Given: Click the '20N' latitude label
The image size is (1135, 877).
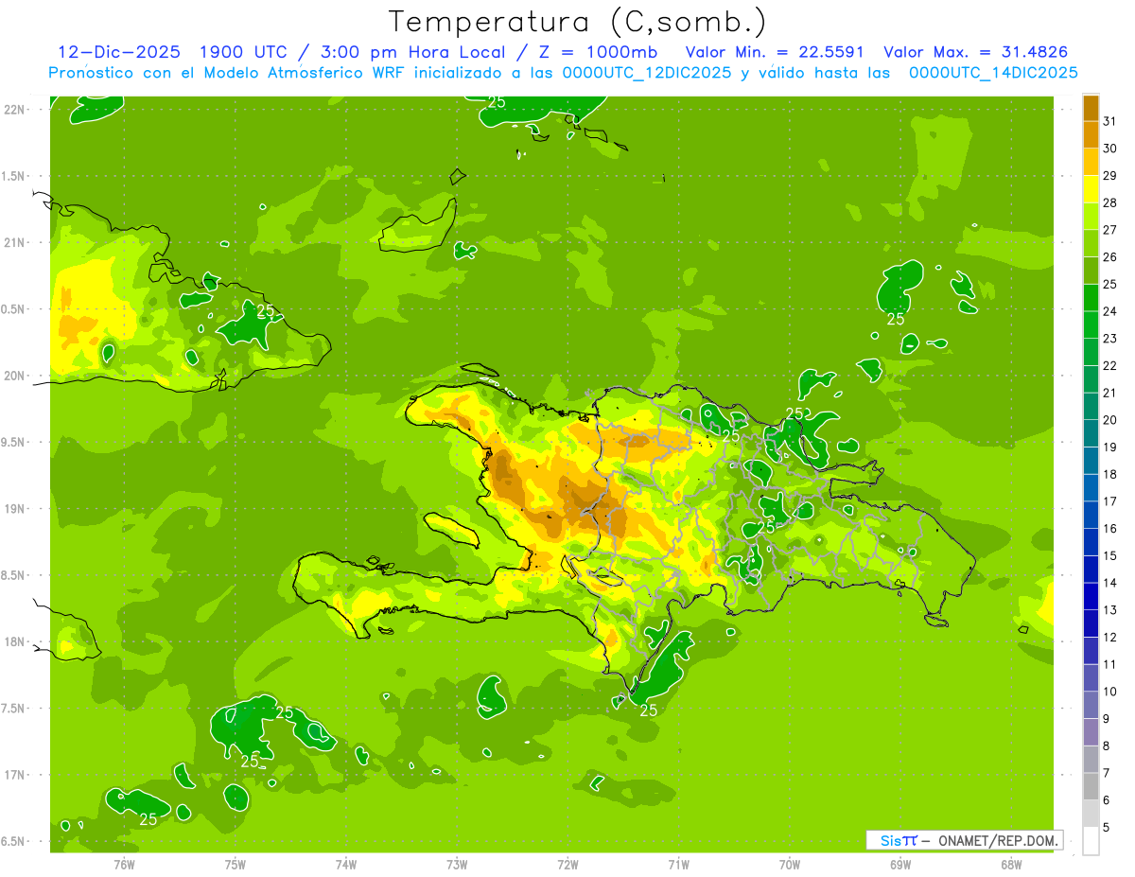Looking at the screenshot, I should [x=15, y=376].
